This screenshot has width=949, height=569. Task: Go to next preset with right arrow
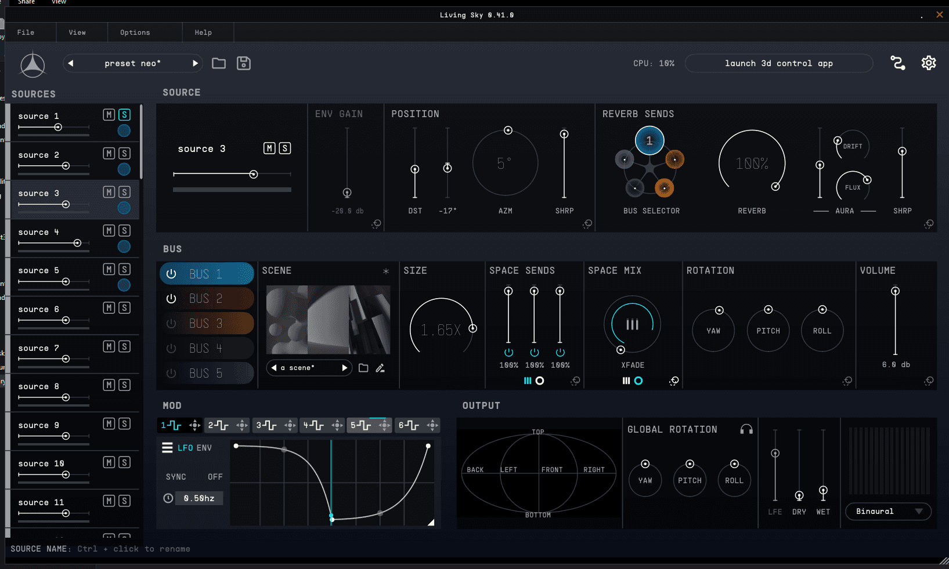click(195, 63)
